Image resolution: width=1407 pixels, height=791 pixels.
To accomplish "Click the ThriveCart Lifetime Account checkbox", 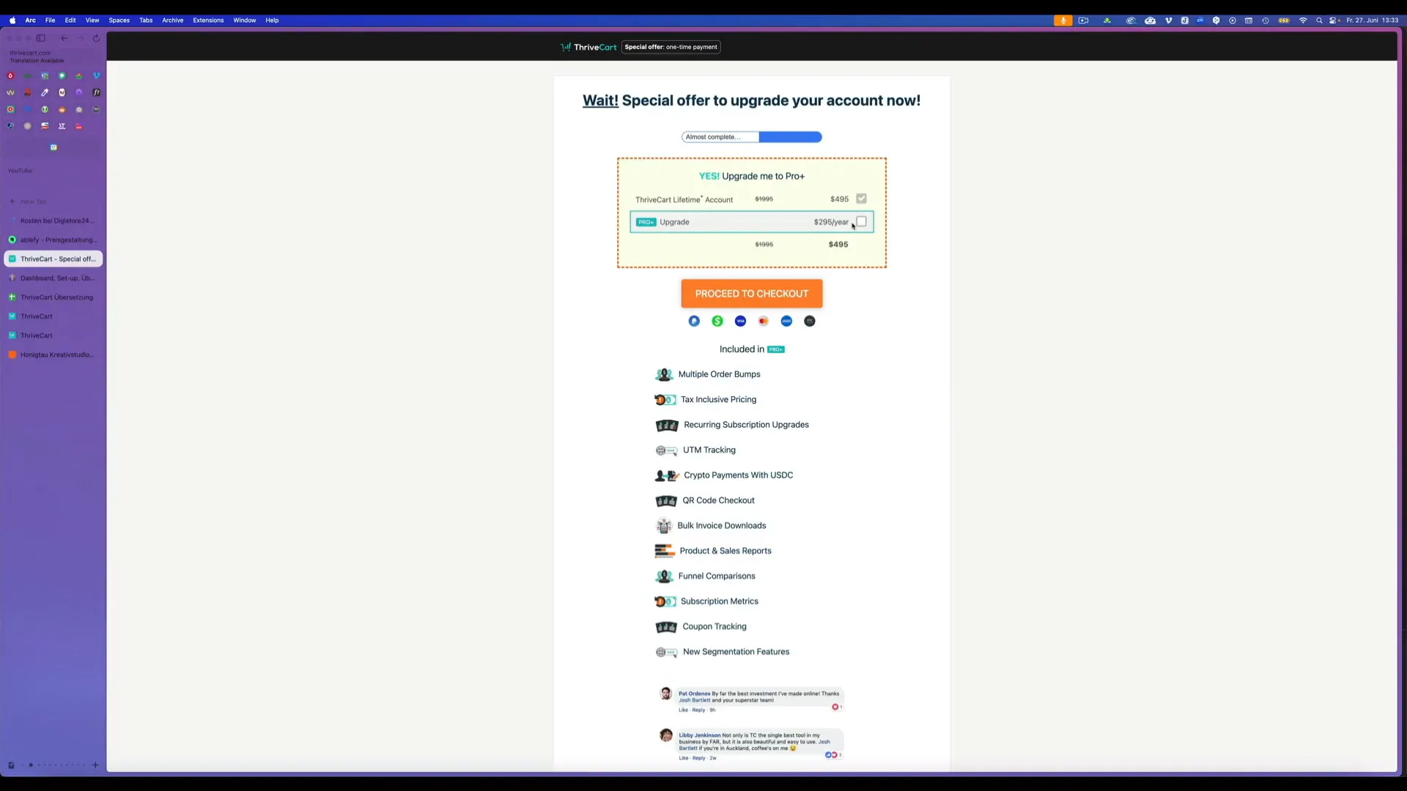I will coord(862,198).
